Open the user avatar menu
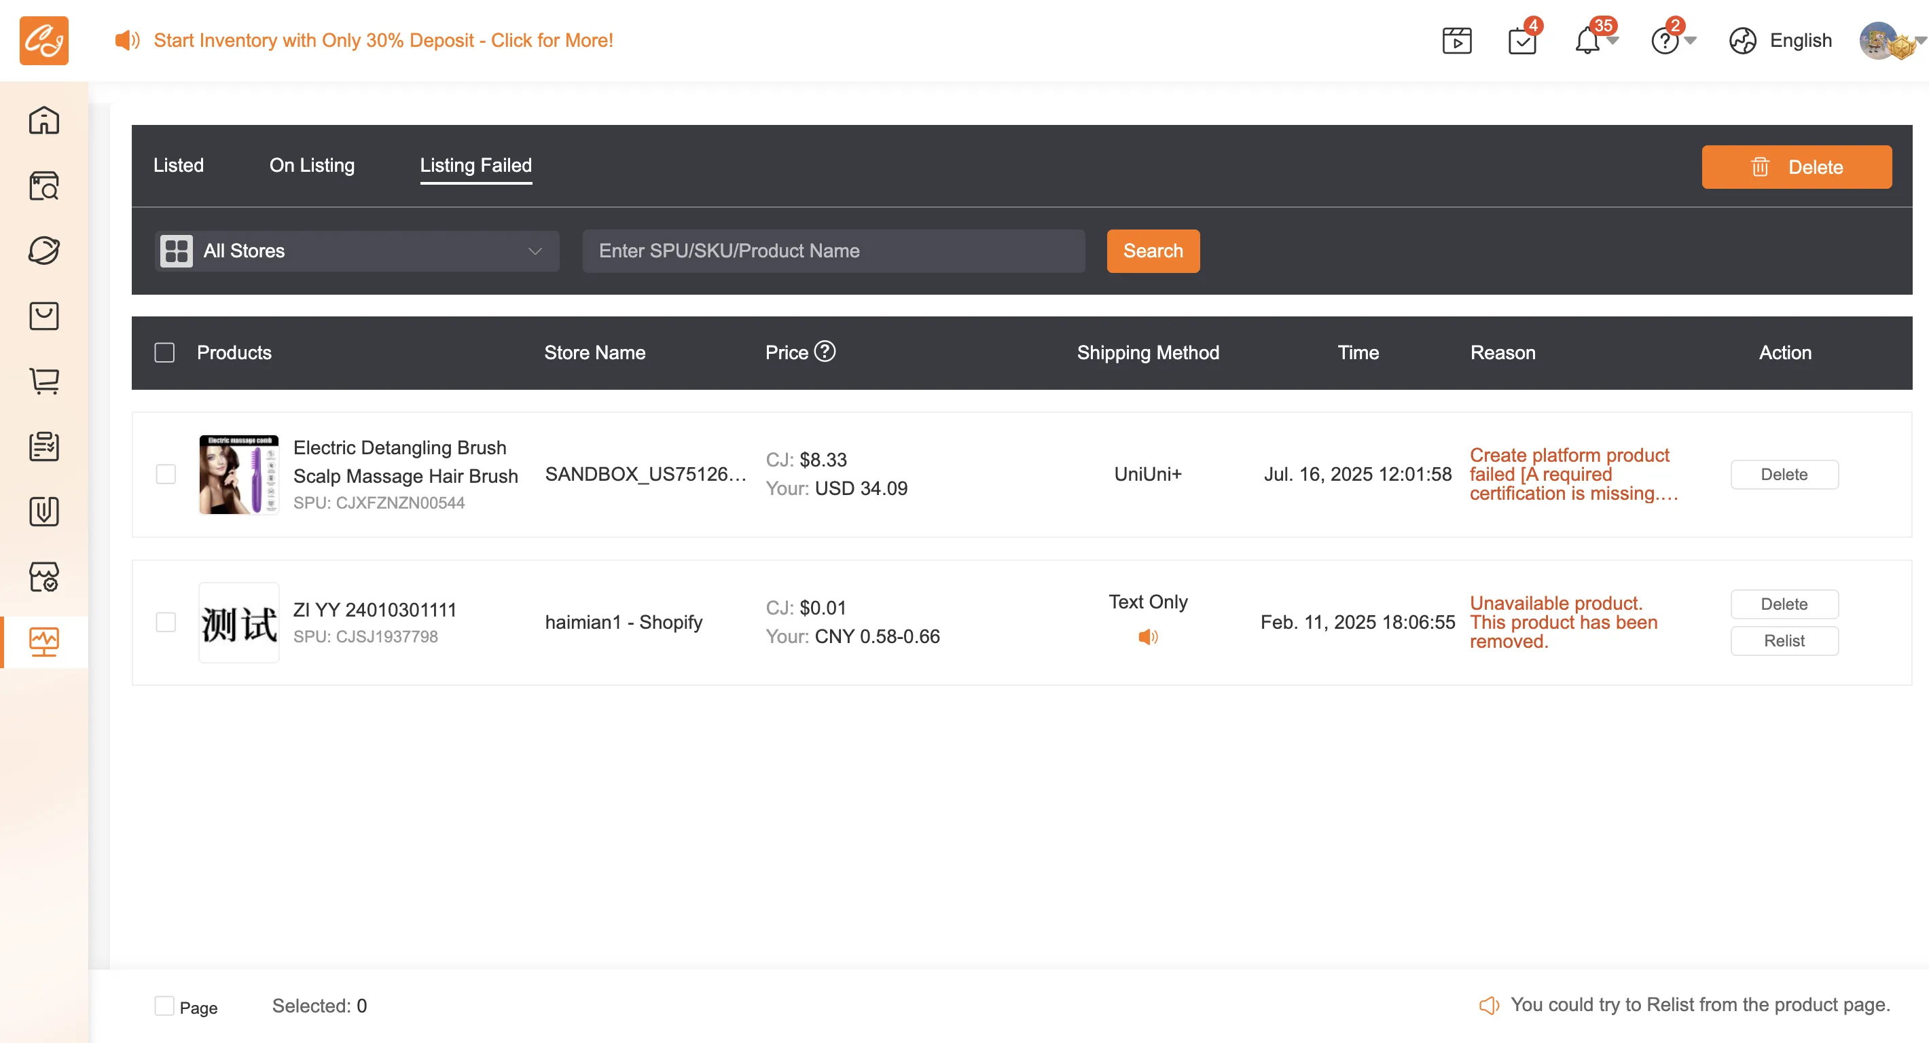The height and width of the screenshot is (1043, 1929). [x=1879, y=41]
